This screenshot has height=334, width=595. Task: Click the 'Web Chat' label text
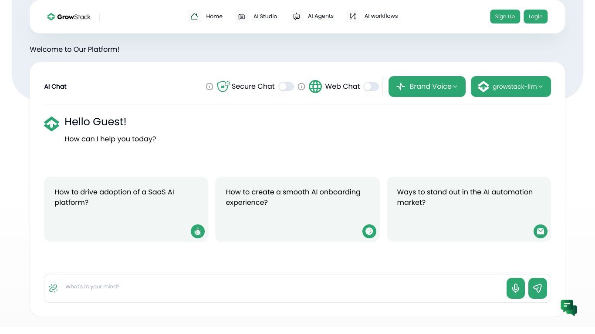(x=342, y=87)
